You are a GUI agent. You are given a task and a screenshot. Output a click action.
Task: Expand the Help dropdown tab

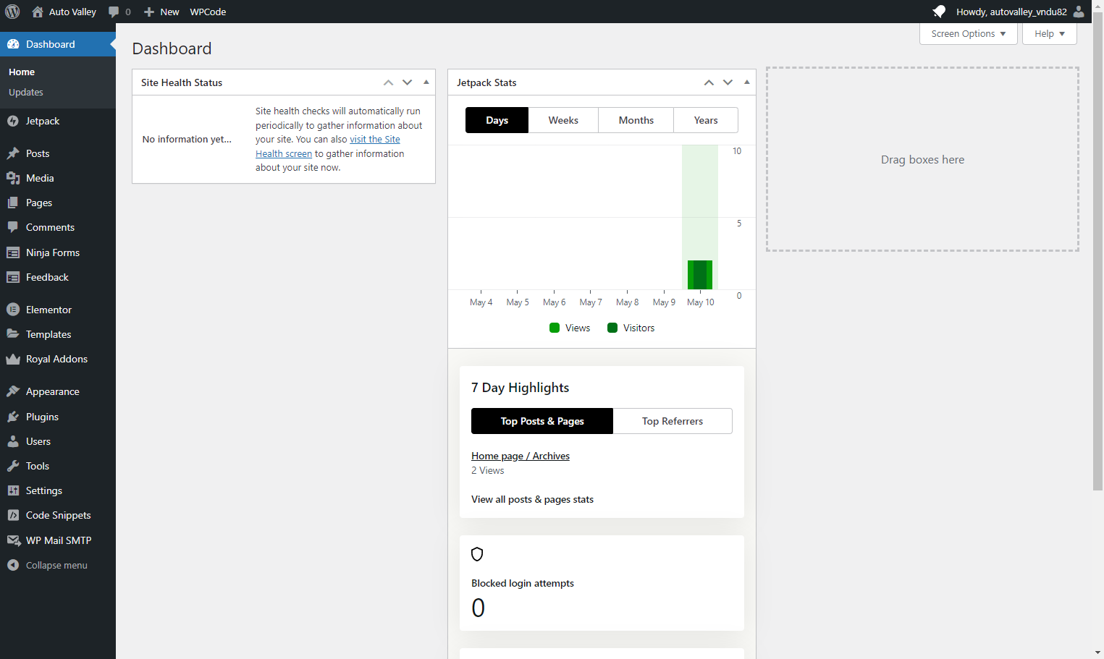click(x=1050, y=34)
